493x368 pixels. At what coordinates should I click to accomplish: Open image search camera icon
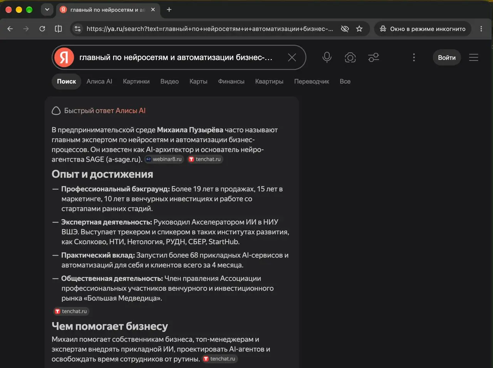pos(350,57)
